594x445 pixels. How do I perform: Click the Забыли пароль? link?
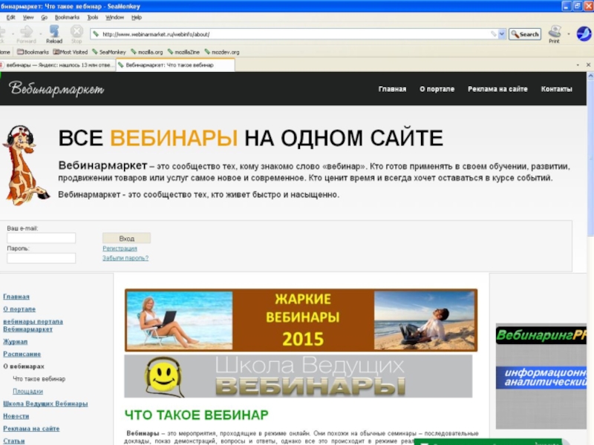(125, 258)
